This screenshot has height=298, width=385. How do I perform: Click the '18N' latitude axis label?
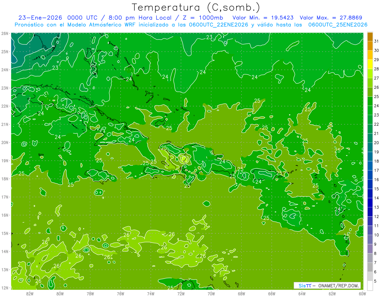(4, 178)
